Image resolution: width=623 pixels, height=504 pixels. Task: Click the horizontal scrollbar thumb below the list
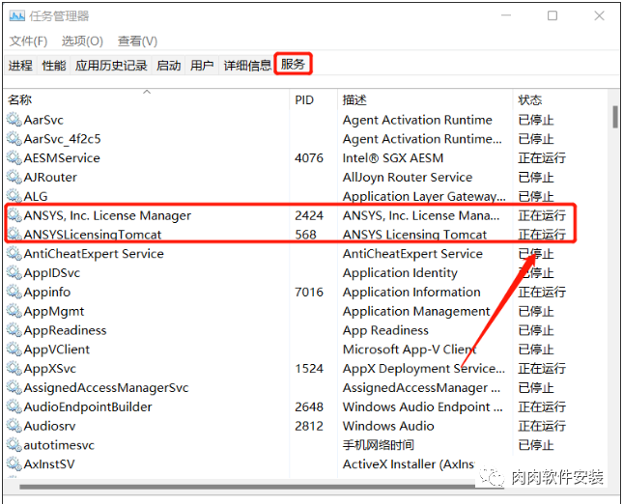pyautogui.click(x=262, y=487)
